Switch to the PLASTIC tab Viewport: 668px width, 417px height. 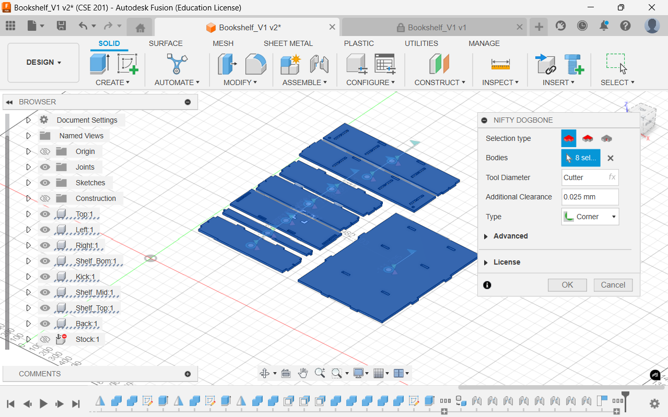[359, 43]
